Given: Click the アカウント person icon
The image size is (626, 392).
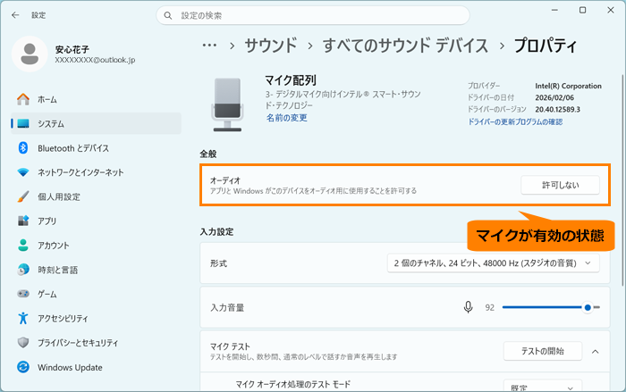Looking at the screenshot, I should click(x=23, y=246).
